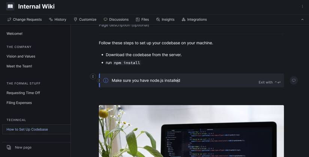This screenshot has height=157, width=309.
Task: Click the TECHNICAL section heading
Action: (16, 120)
